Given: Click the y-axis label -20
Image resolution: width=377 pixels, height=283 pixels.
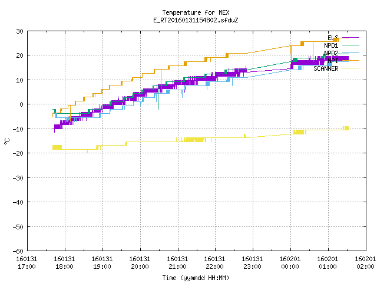Looking at the screenshot, I should pos(18,153).
